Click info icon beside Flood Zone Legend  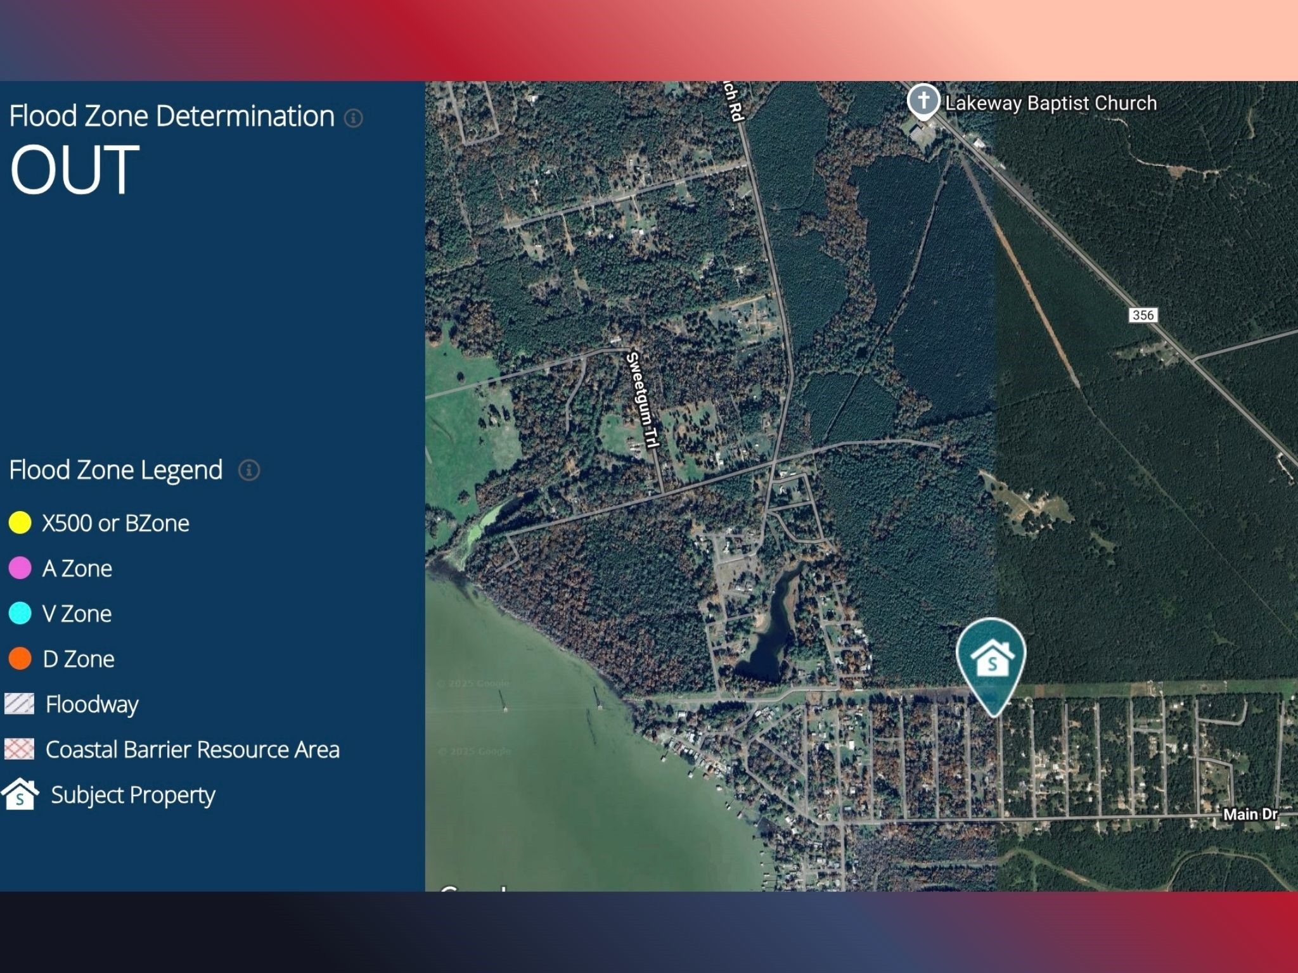coord(248,471)
